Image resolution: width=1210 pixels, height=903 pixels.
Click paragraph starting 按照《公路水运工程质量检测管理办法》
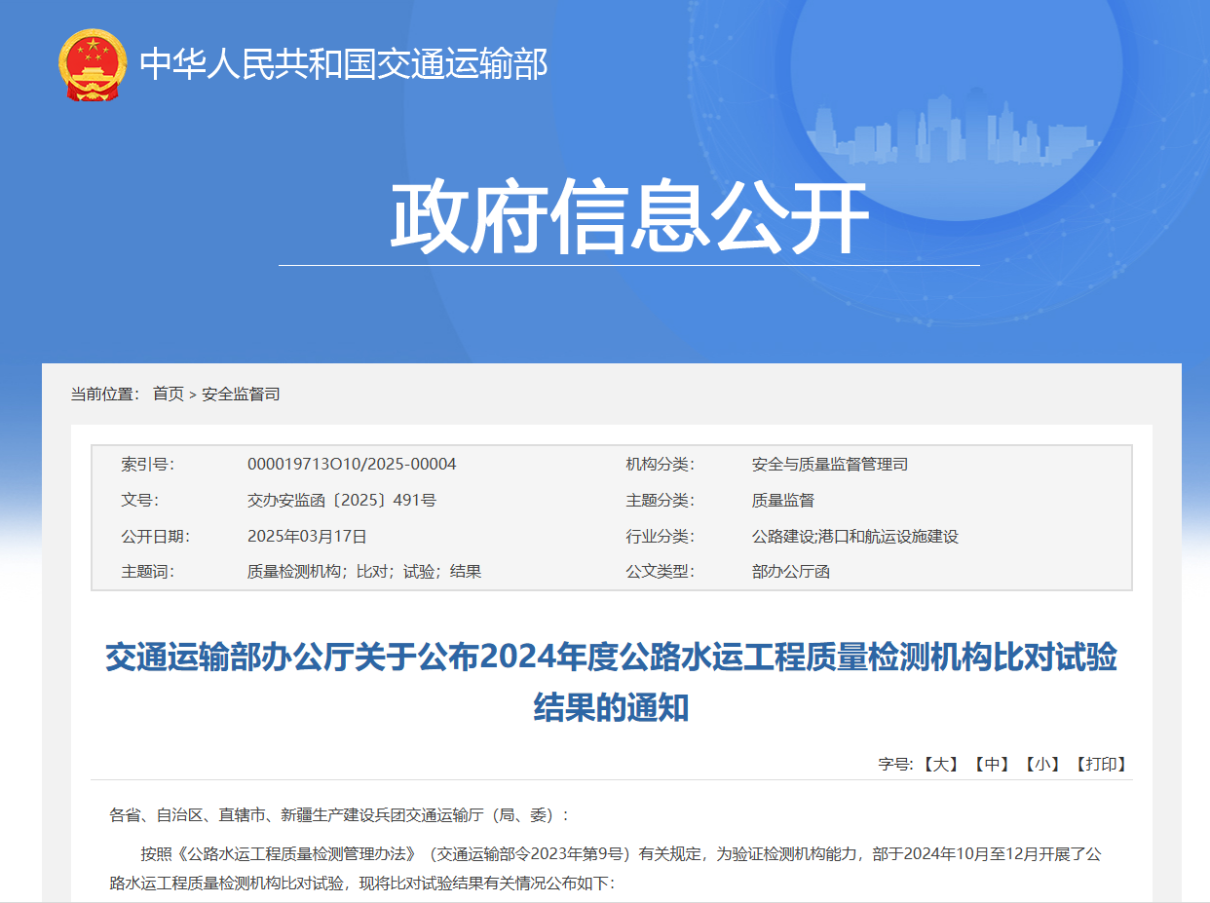pos(605,869)
